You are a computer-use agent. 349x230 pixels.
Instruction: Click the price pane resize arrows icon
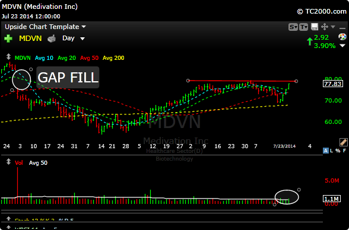tap(8, 57)
